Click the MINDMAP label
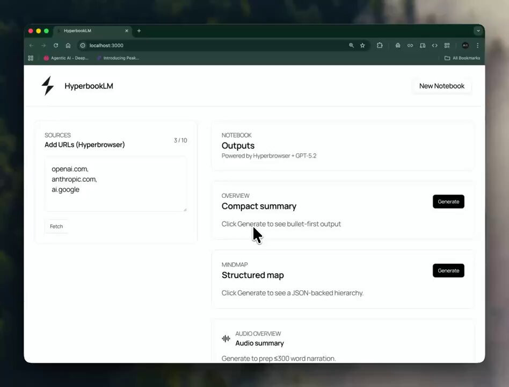Screen dimensions: 509x387 (x=235, y=265)
